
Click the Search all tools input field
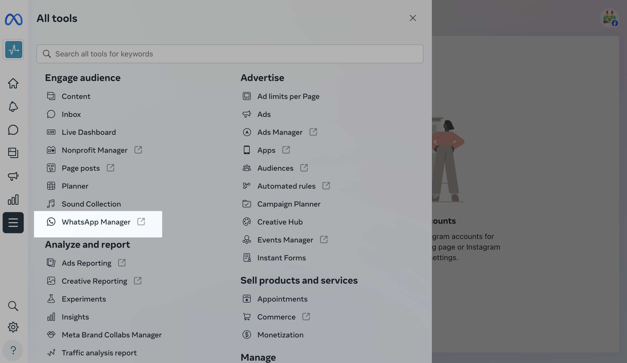230,54
